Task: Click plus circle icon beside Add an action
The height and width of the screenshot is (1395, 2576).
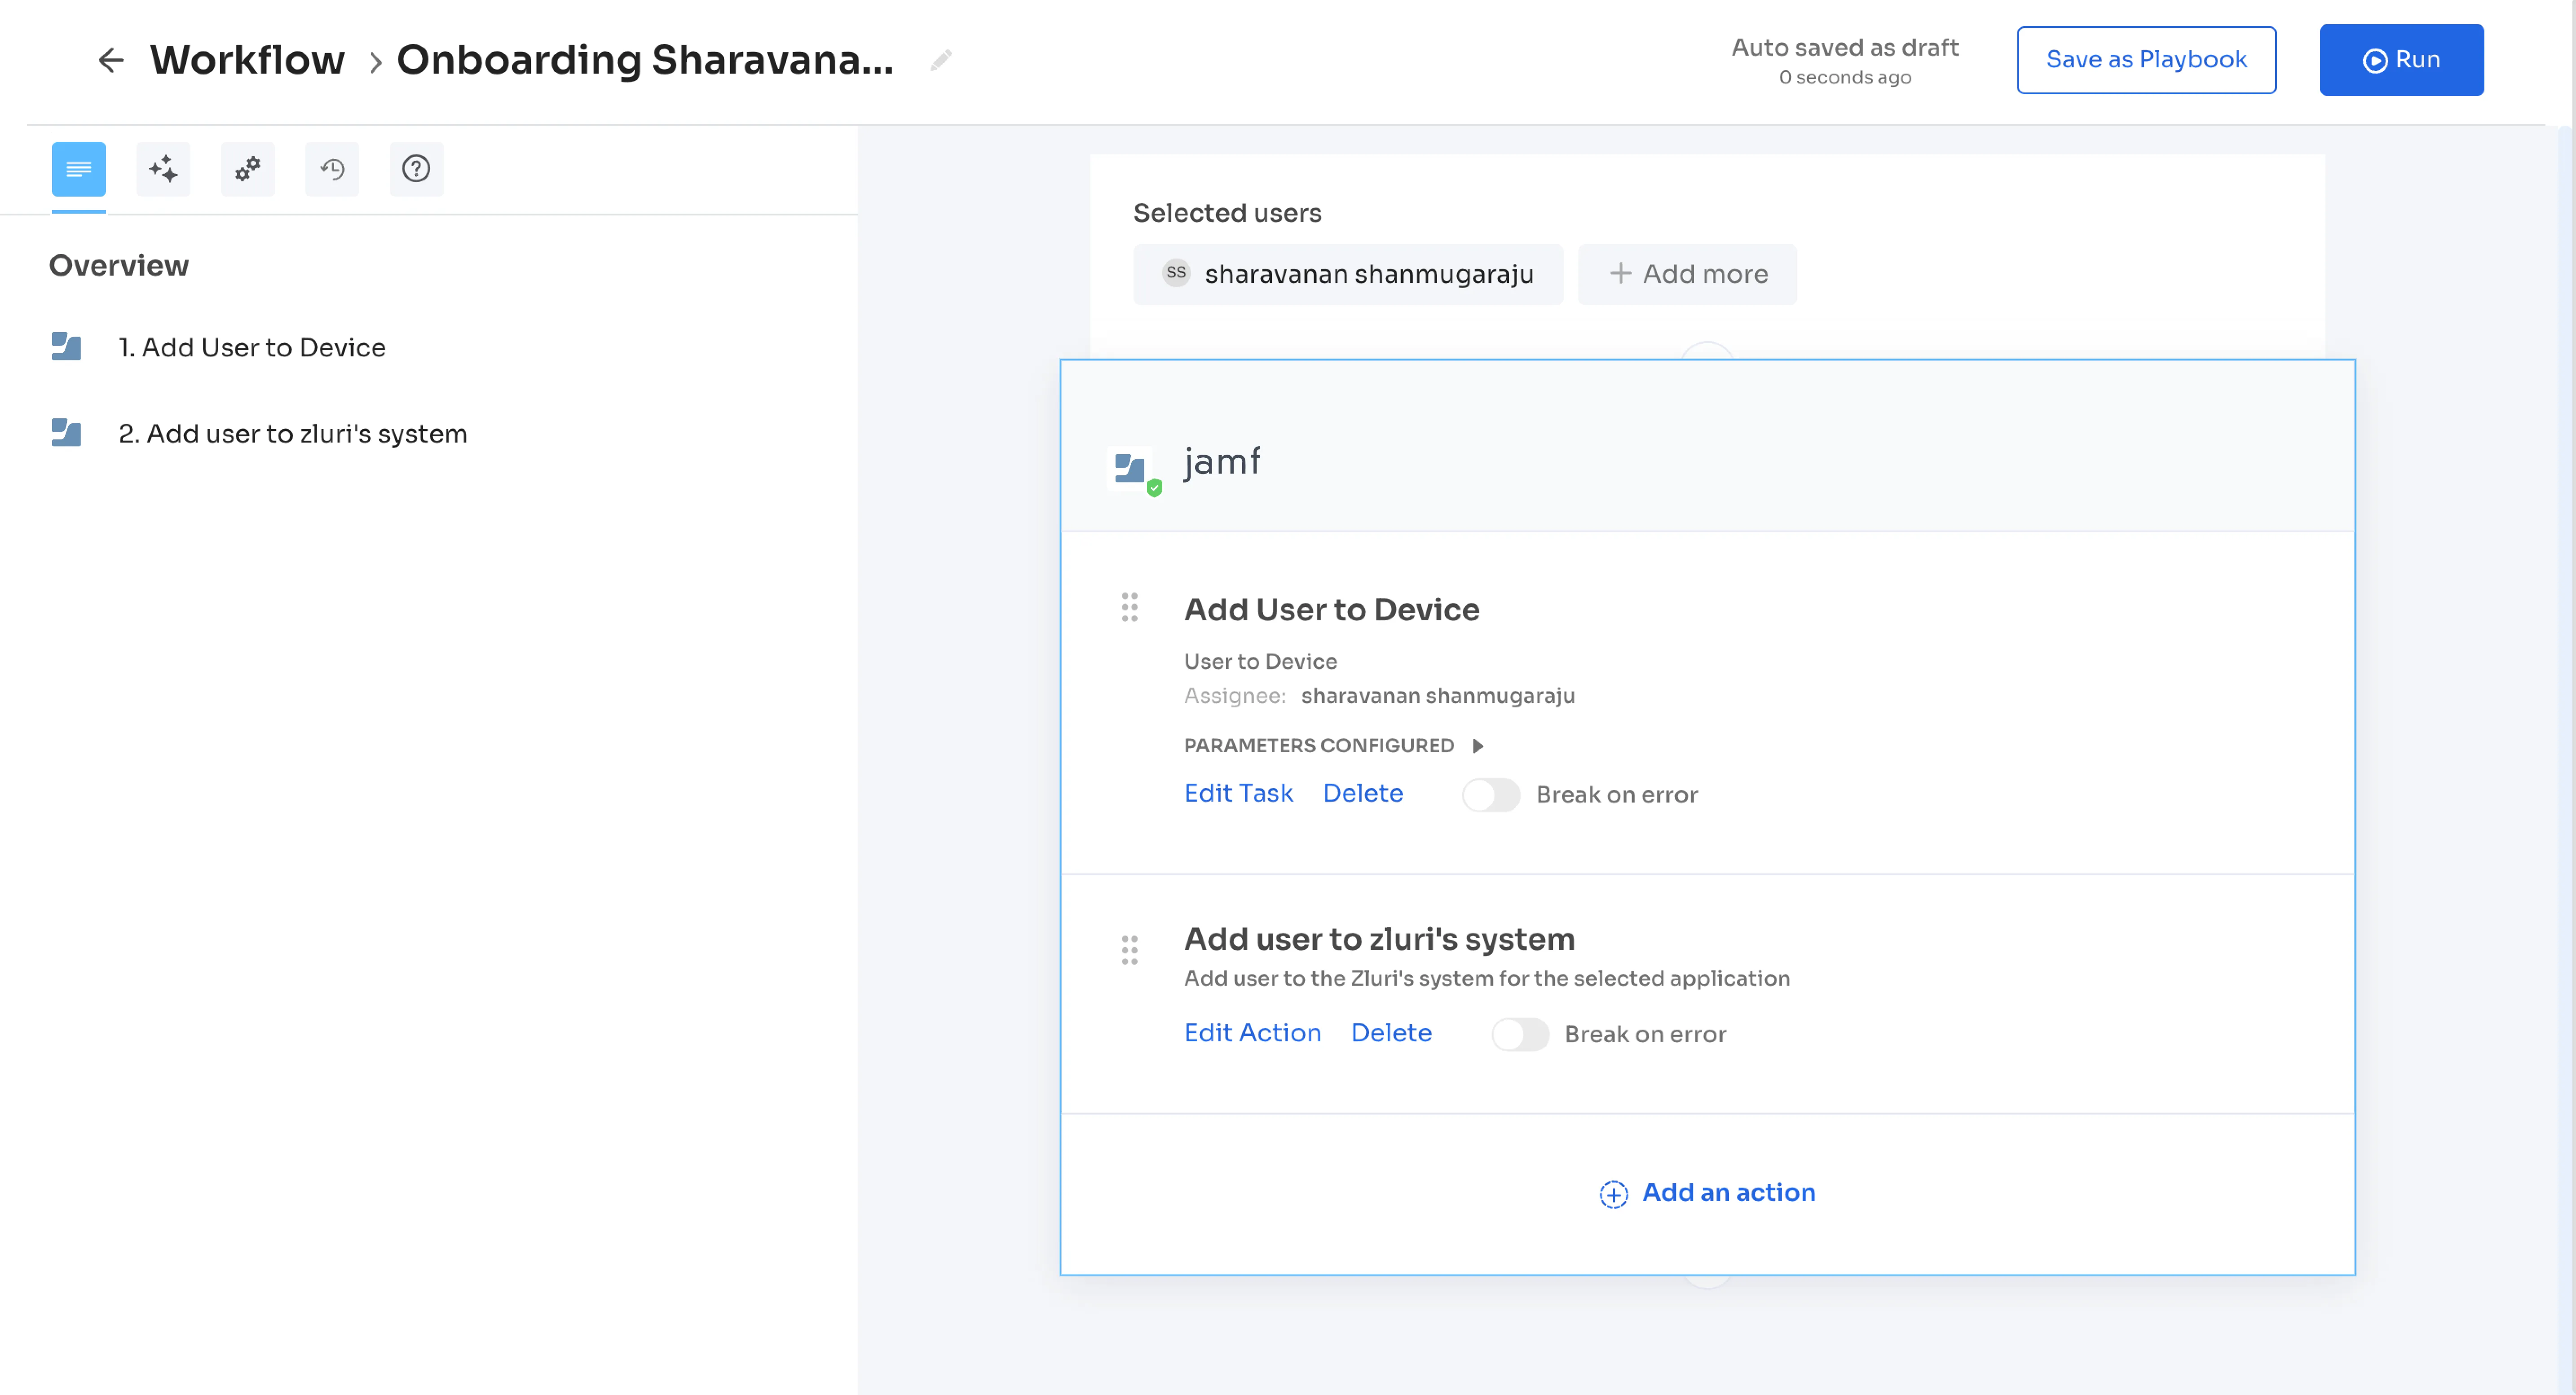Action: pyautogui.click(x=1613, y=1194)
